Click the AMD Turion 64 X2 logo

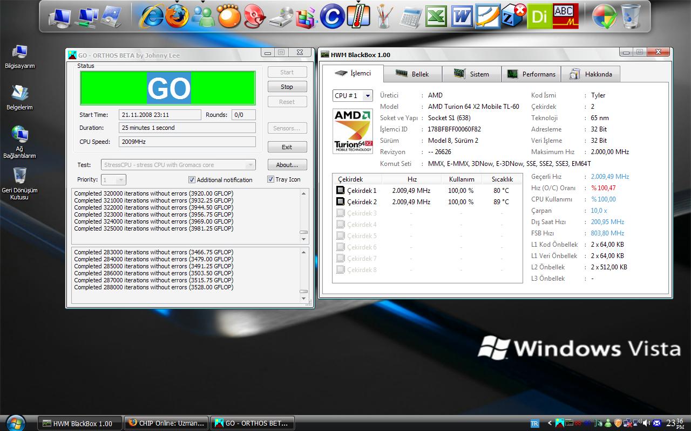click(x=353, y=131)
